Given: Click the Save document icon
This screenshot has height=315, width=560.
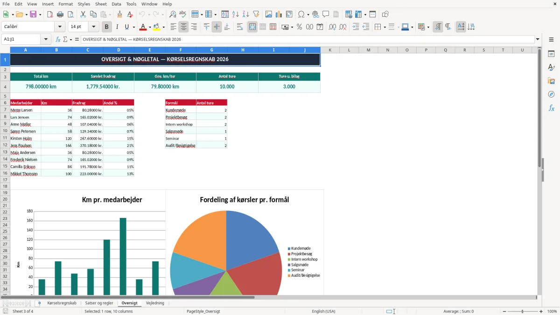Looking at the screenshot, I should click(33, 14).
